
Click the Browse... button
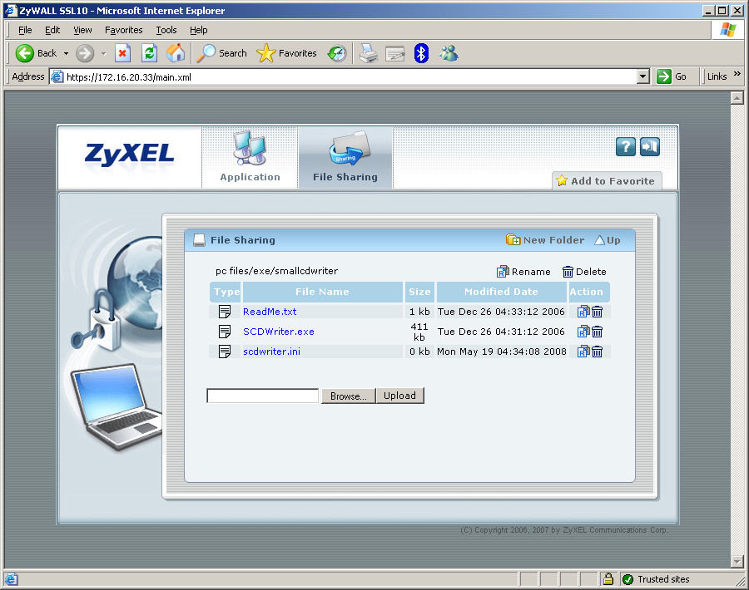(348, 396)
